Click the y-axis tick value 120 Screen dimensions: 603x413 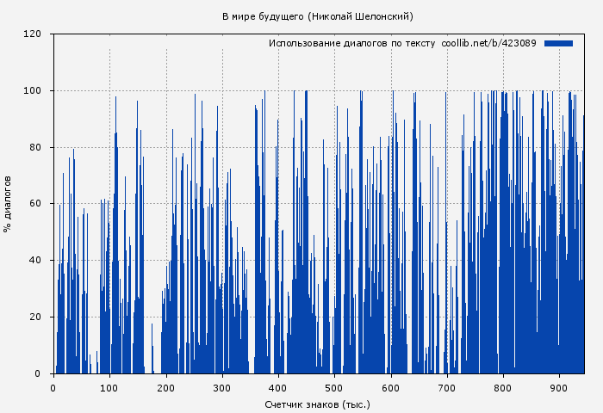click(x=33, y=34)
